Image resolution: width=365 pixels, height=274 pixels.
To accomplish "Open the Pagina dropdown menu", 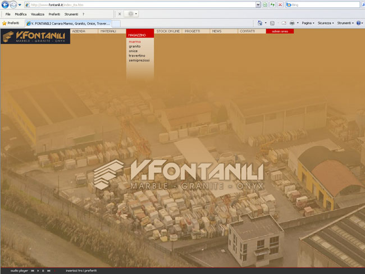I will [308, 23].
